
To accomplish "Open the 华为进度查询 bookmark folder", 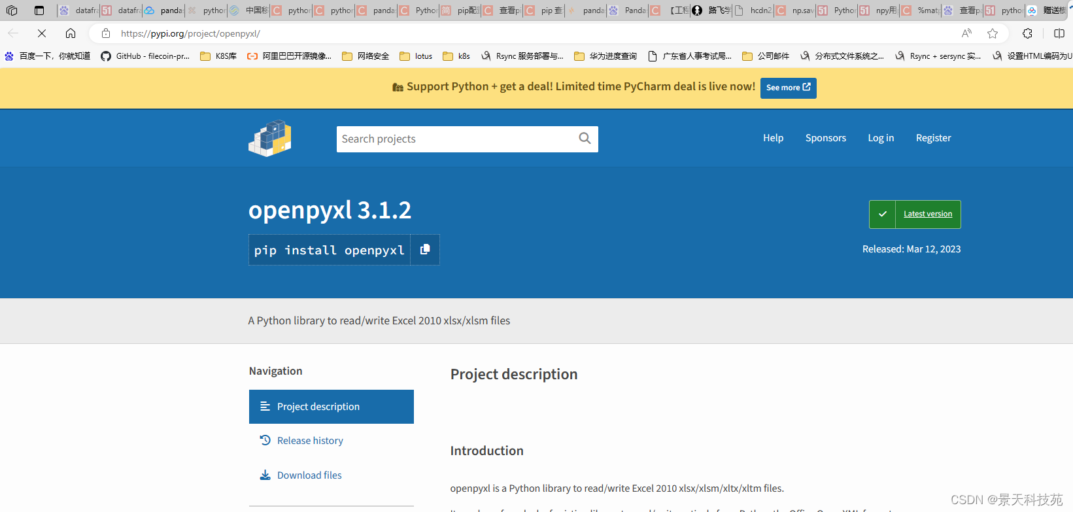I will pos(605,56).
